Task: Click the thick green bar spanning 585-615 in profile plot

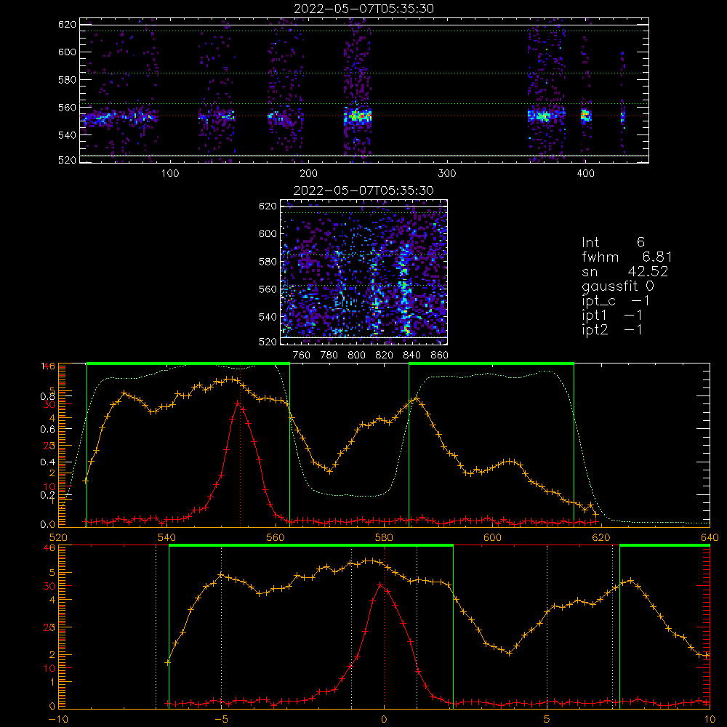Action: coord(491,363)
